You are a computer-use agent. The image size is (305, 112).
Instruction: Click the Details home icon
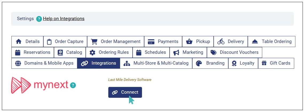(x=18, y=41)
